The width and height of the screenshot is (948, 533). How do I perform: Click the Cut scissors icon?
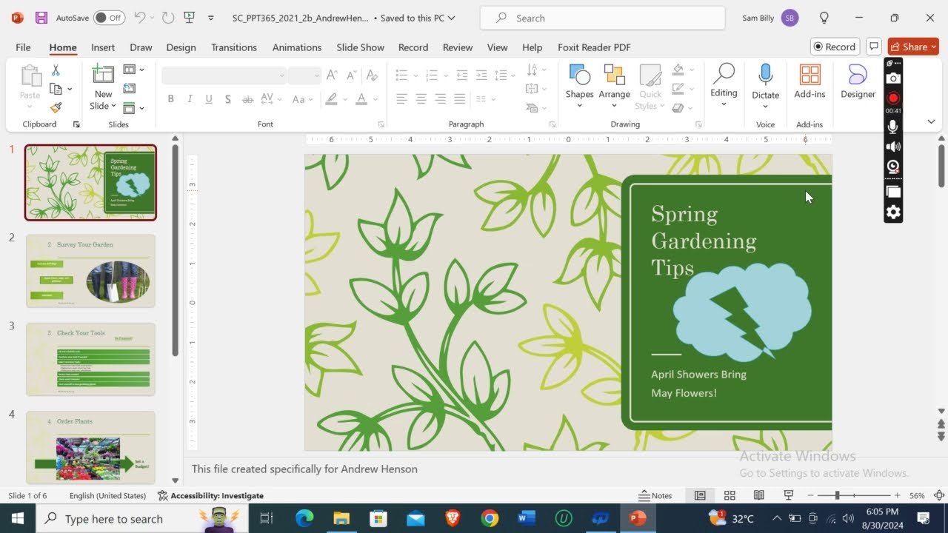point(56,70)
